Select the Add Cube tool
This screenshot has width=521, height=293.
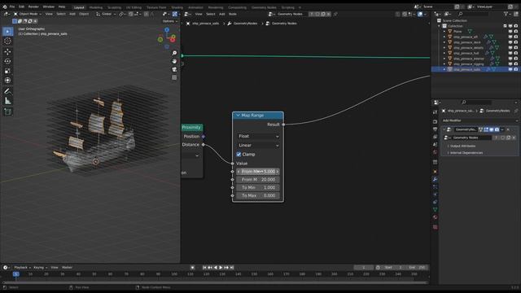8,112
